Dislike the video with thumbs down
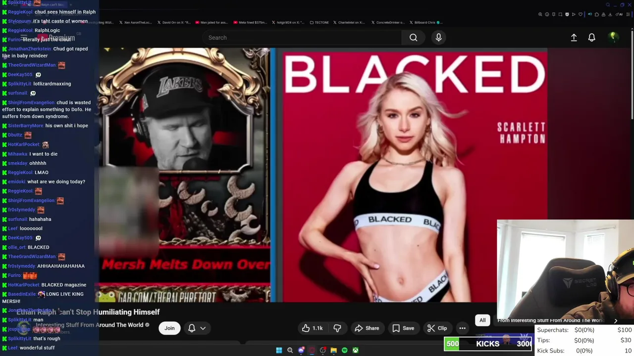This screenshot has height=356, width=634. pos(337,328)
